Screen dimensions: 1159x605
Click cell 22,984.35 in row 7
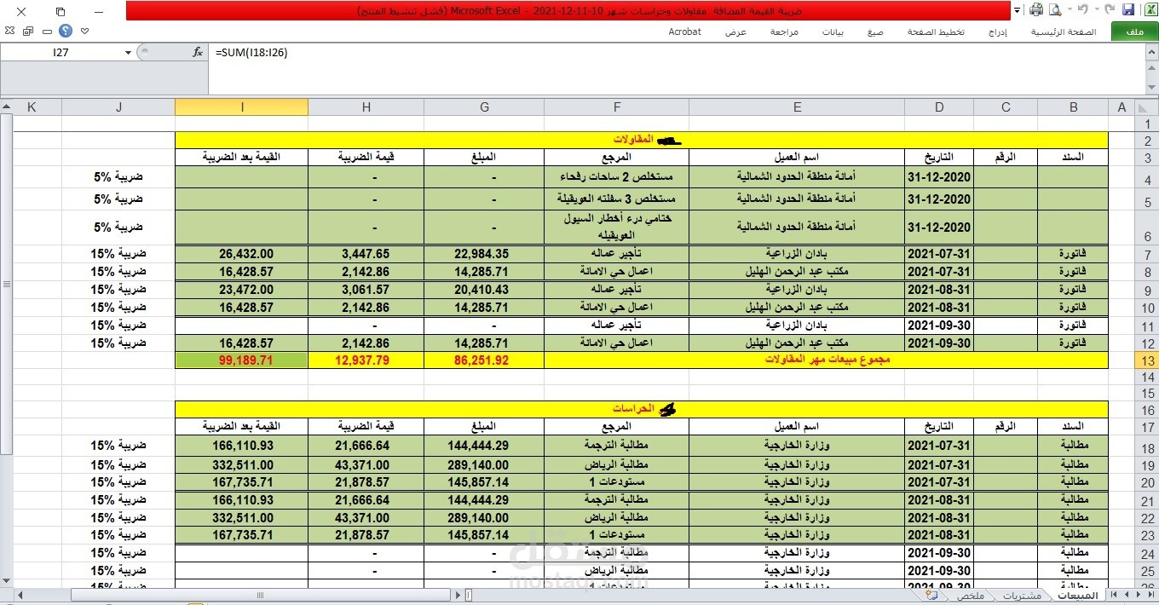click(x=484, y=254)
